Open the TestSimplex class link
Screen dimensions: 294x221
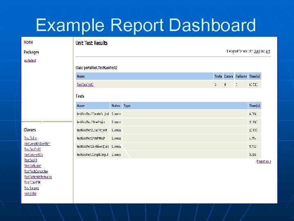click(32, 188)
